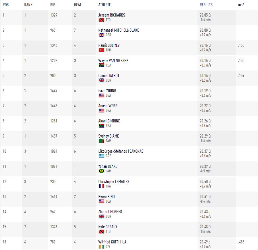Click the French flag beside FRA
Viewport: 258px width, 250px height.
click(x=101, y=186)
